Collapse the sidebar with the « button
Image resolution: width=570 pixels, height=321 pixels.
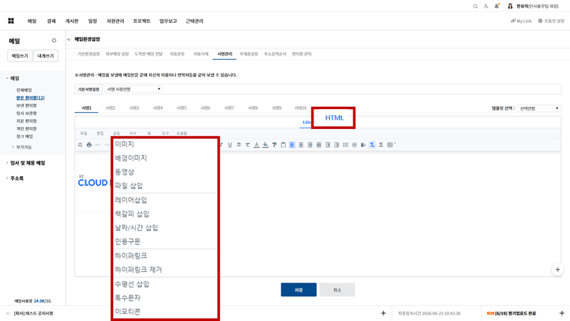tap(68, 39)
